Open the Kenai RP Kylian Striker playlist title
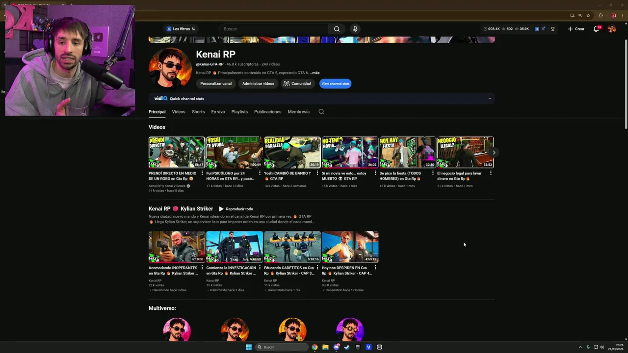 coord(181,209)
